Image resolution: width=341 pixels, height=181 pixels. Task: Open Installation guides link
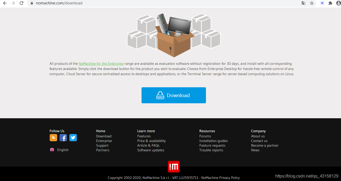coord(213,141)
